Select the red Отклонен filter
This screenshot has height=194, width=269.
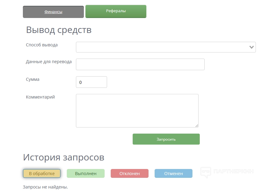(130, 174)
